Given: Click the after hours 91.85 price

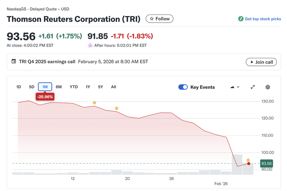Looking at the screenshot, I should click(x=98, y=36).
